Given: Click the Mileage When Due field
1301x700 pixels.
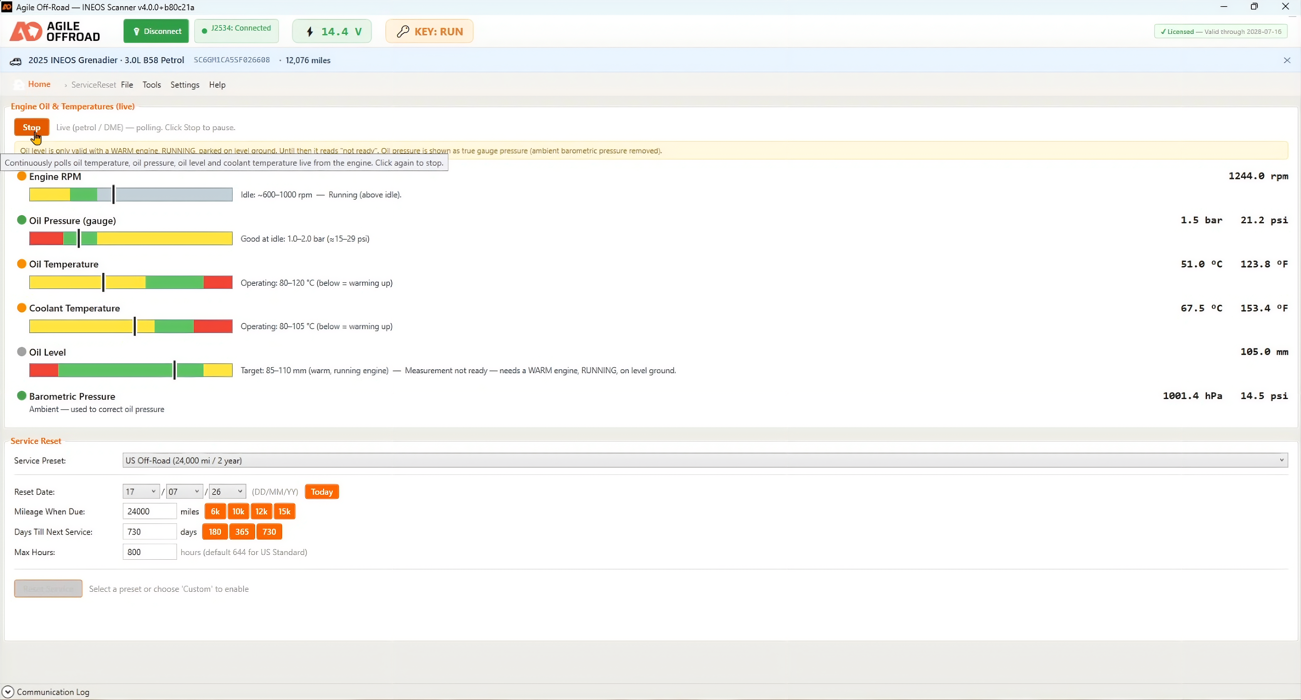Looking at the screenshot, I should (150, 512).
